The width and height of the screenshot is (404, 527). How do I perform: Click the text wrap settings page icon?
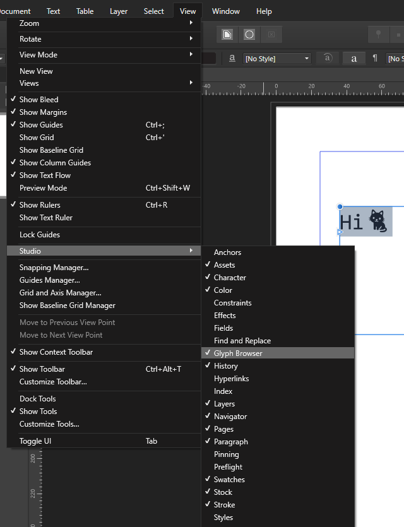[x=227, y=35]
